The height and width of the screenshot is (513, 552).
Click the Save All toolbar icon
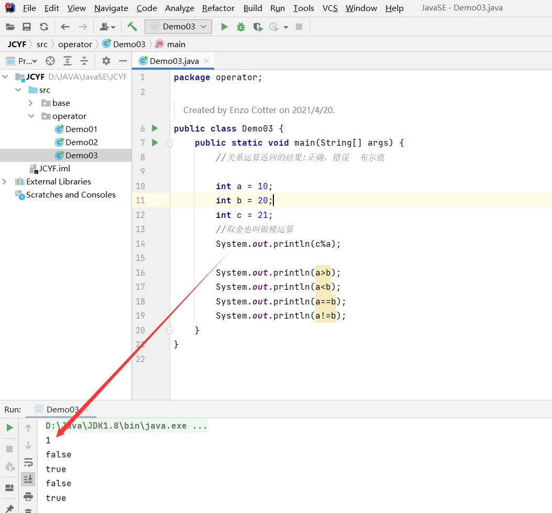click(x=27, y=27)
